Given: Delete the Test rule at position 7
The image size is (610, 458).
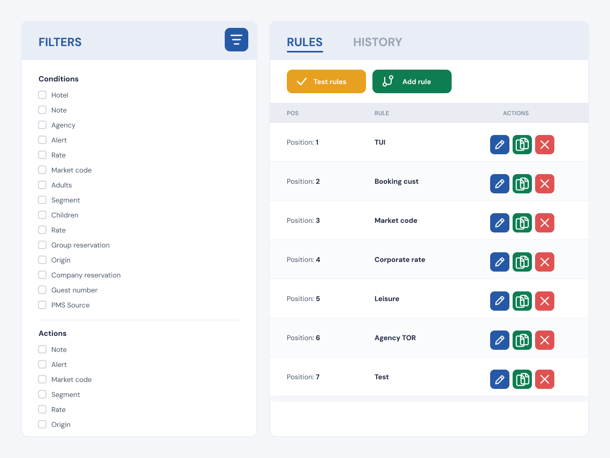Looking at the screenshot, I should [545, 379].
